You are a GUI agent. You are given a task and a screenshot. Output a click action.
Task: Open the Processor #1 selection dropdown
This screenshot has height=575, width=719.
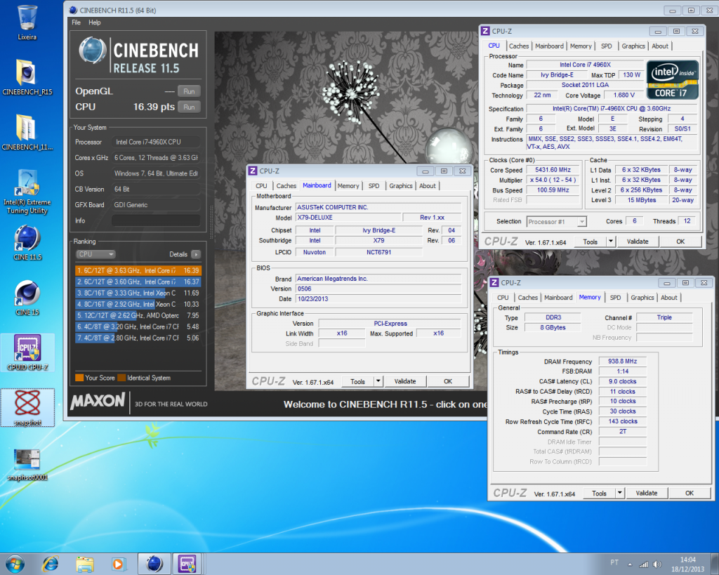coord(556,221)
